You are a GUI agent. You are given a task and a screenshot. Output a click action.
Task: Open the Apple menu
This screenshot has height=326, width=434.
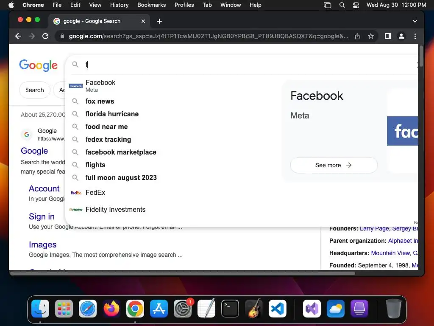(11, 5)
